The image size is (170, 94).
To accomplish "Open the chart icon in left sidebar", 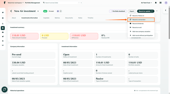I will [3, 45].
